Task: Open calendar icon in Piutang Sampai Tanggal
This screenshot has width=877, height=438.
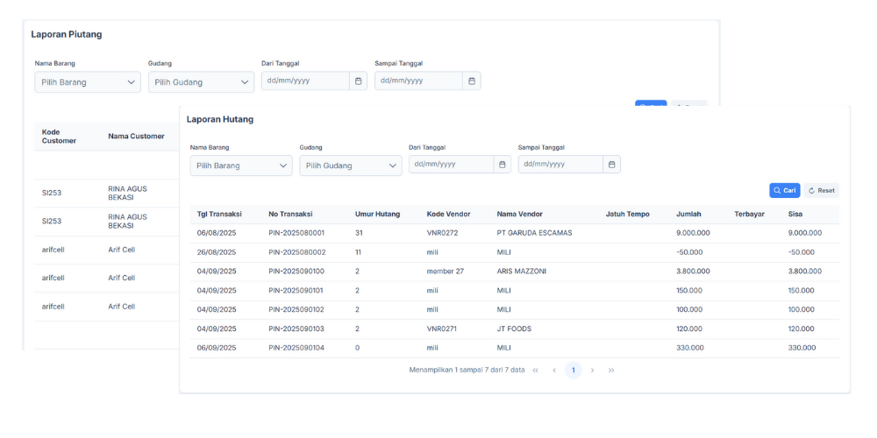Action: 471,81
